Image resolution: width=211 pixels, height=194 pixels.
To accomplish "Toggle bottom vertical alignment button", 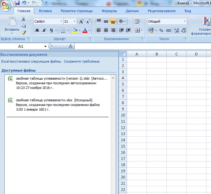I will pyautogui.click(x=113, y=21).
